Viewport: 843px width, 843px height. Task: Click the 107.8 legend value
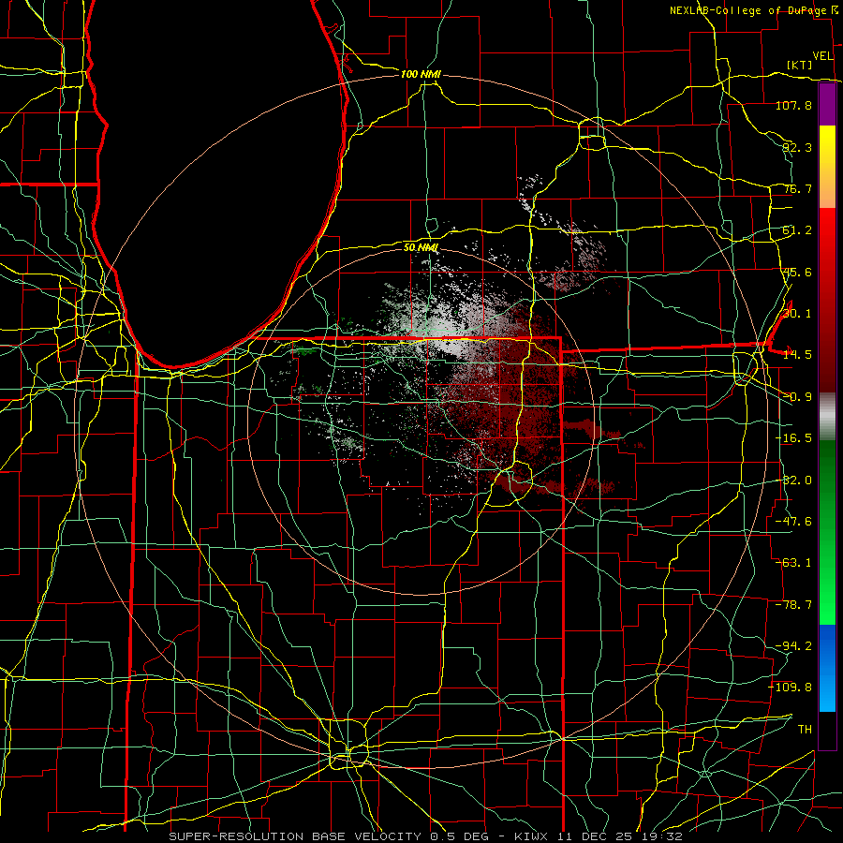(x=793, y=105)
